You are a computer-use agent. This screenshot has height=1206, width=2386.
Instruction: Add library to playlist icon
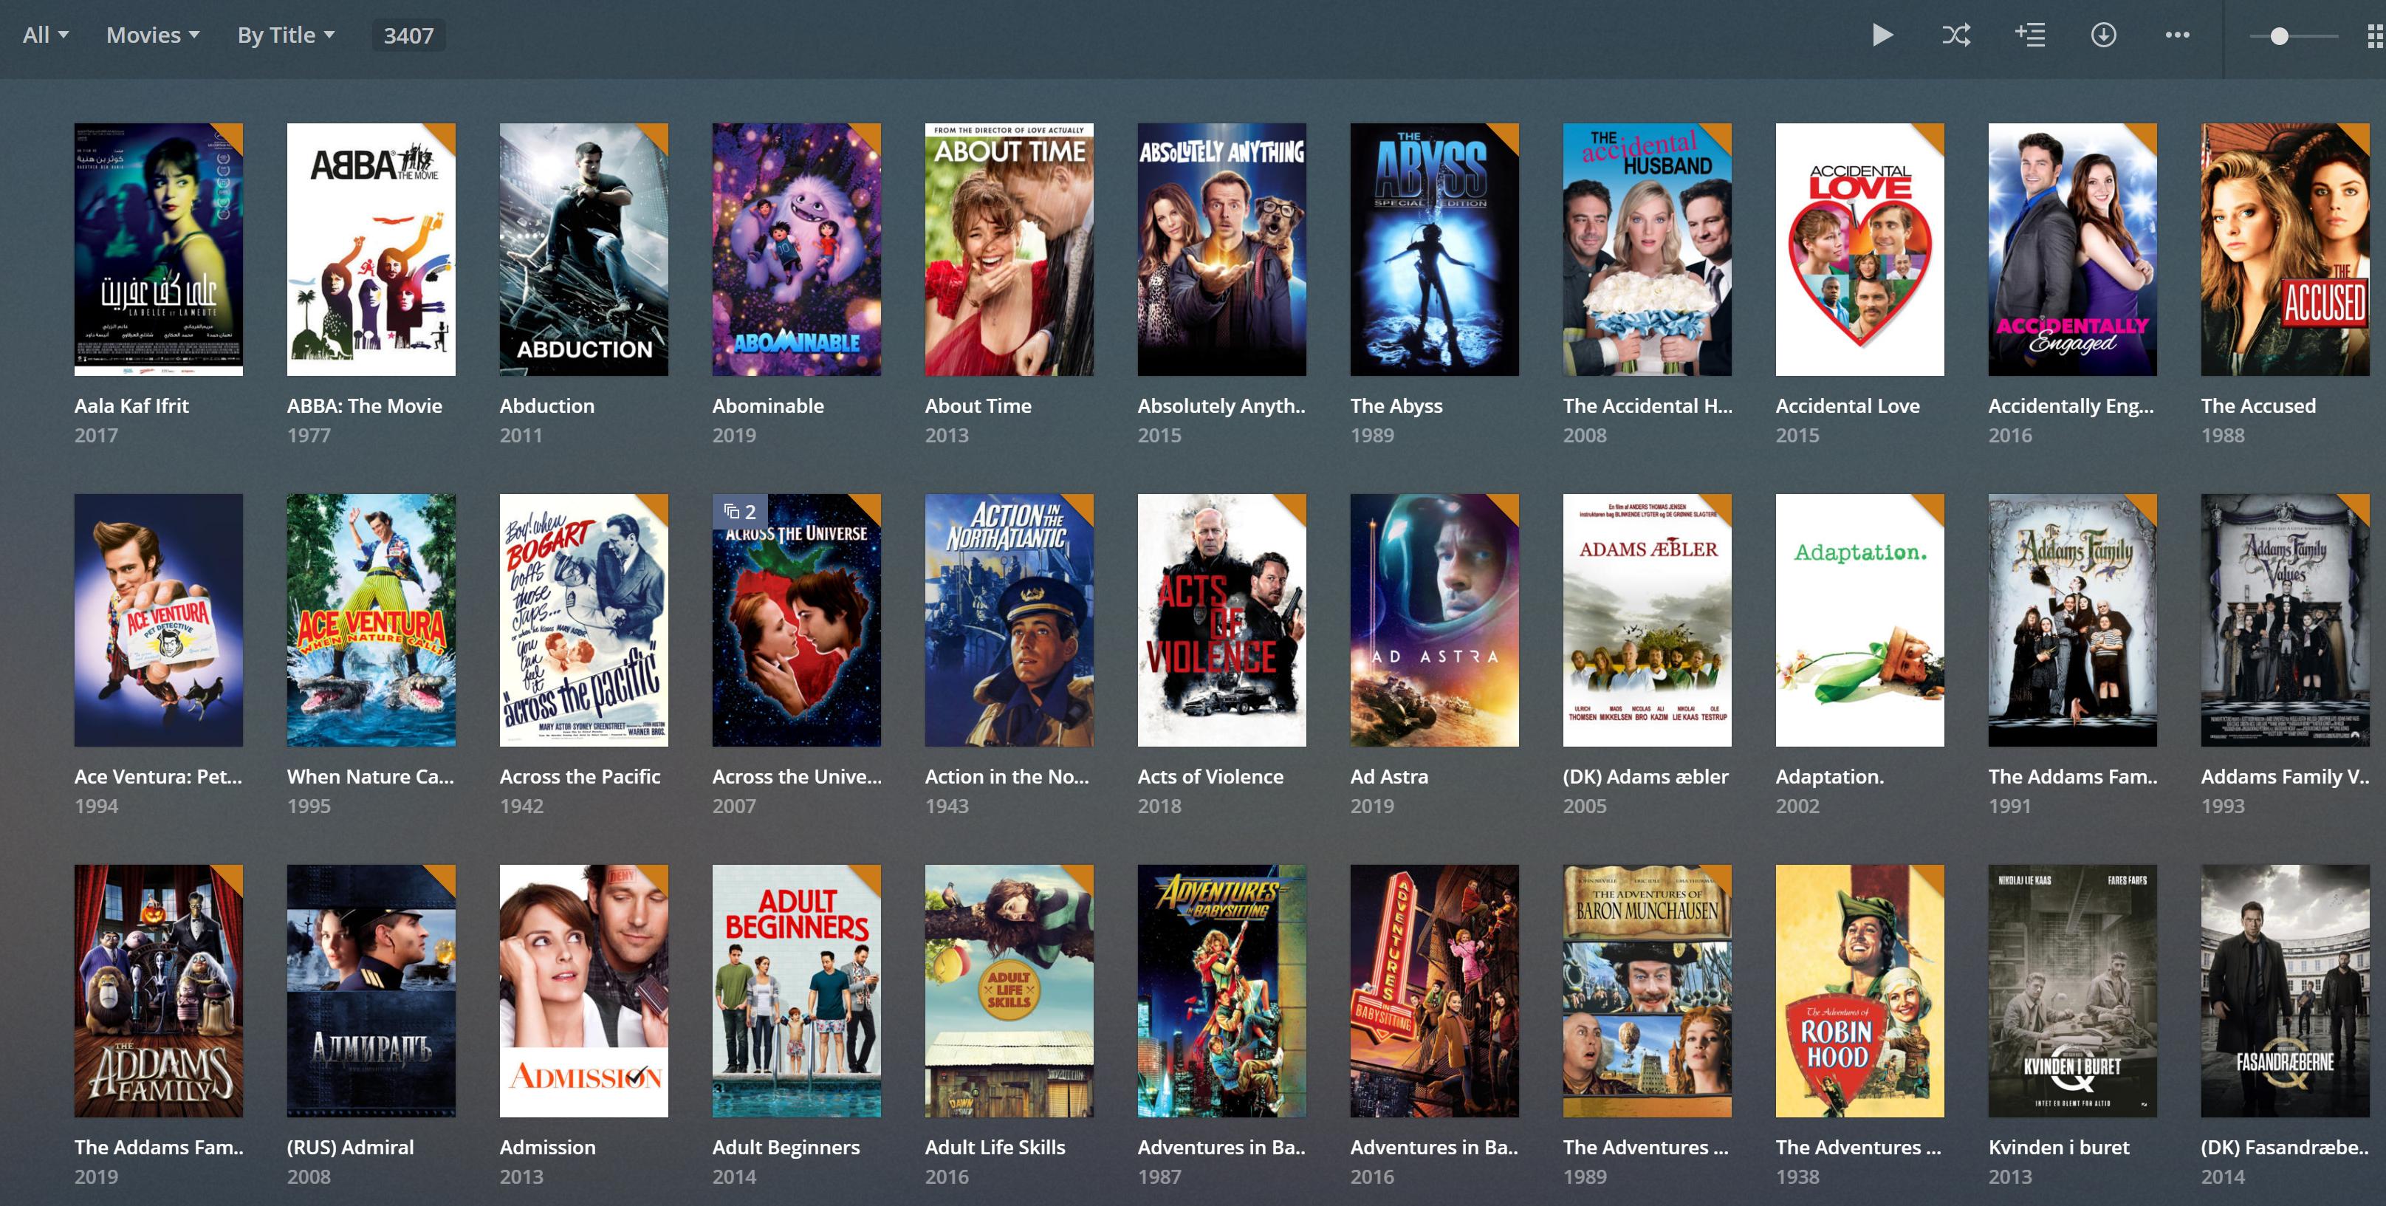pyautogui.click(x=2029, y=35)
